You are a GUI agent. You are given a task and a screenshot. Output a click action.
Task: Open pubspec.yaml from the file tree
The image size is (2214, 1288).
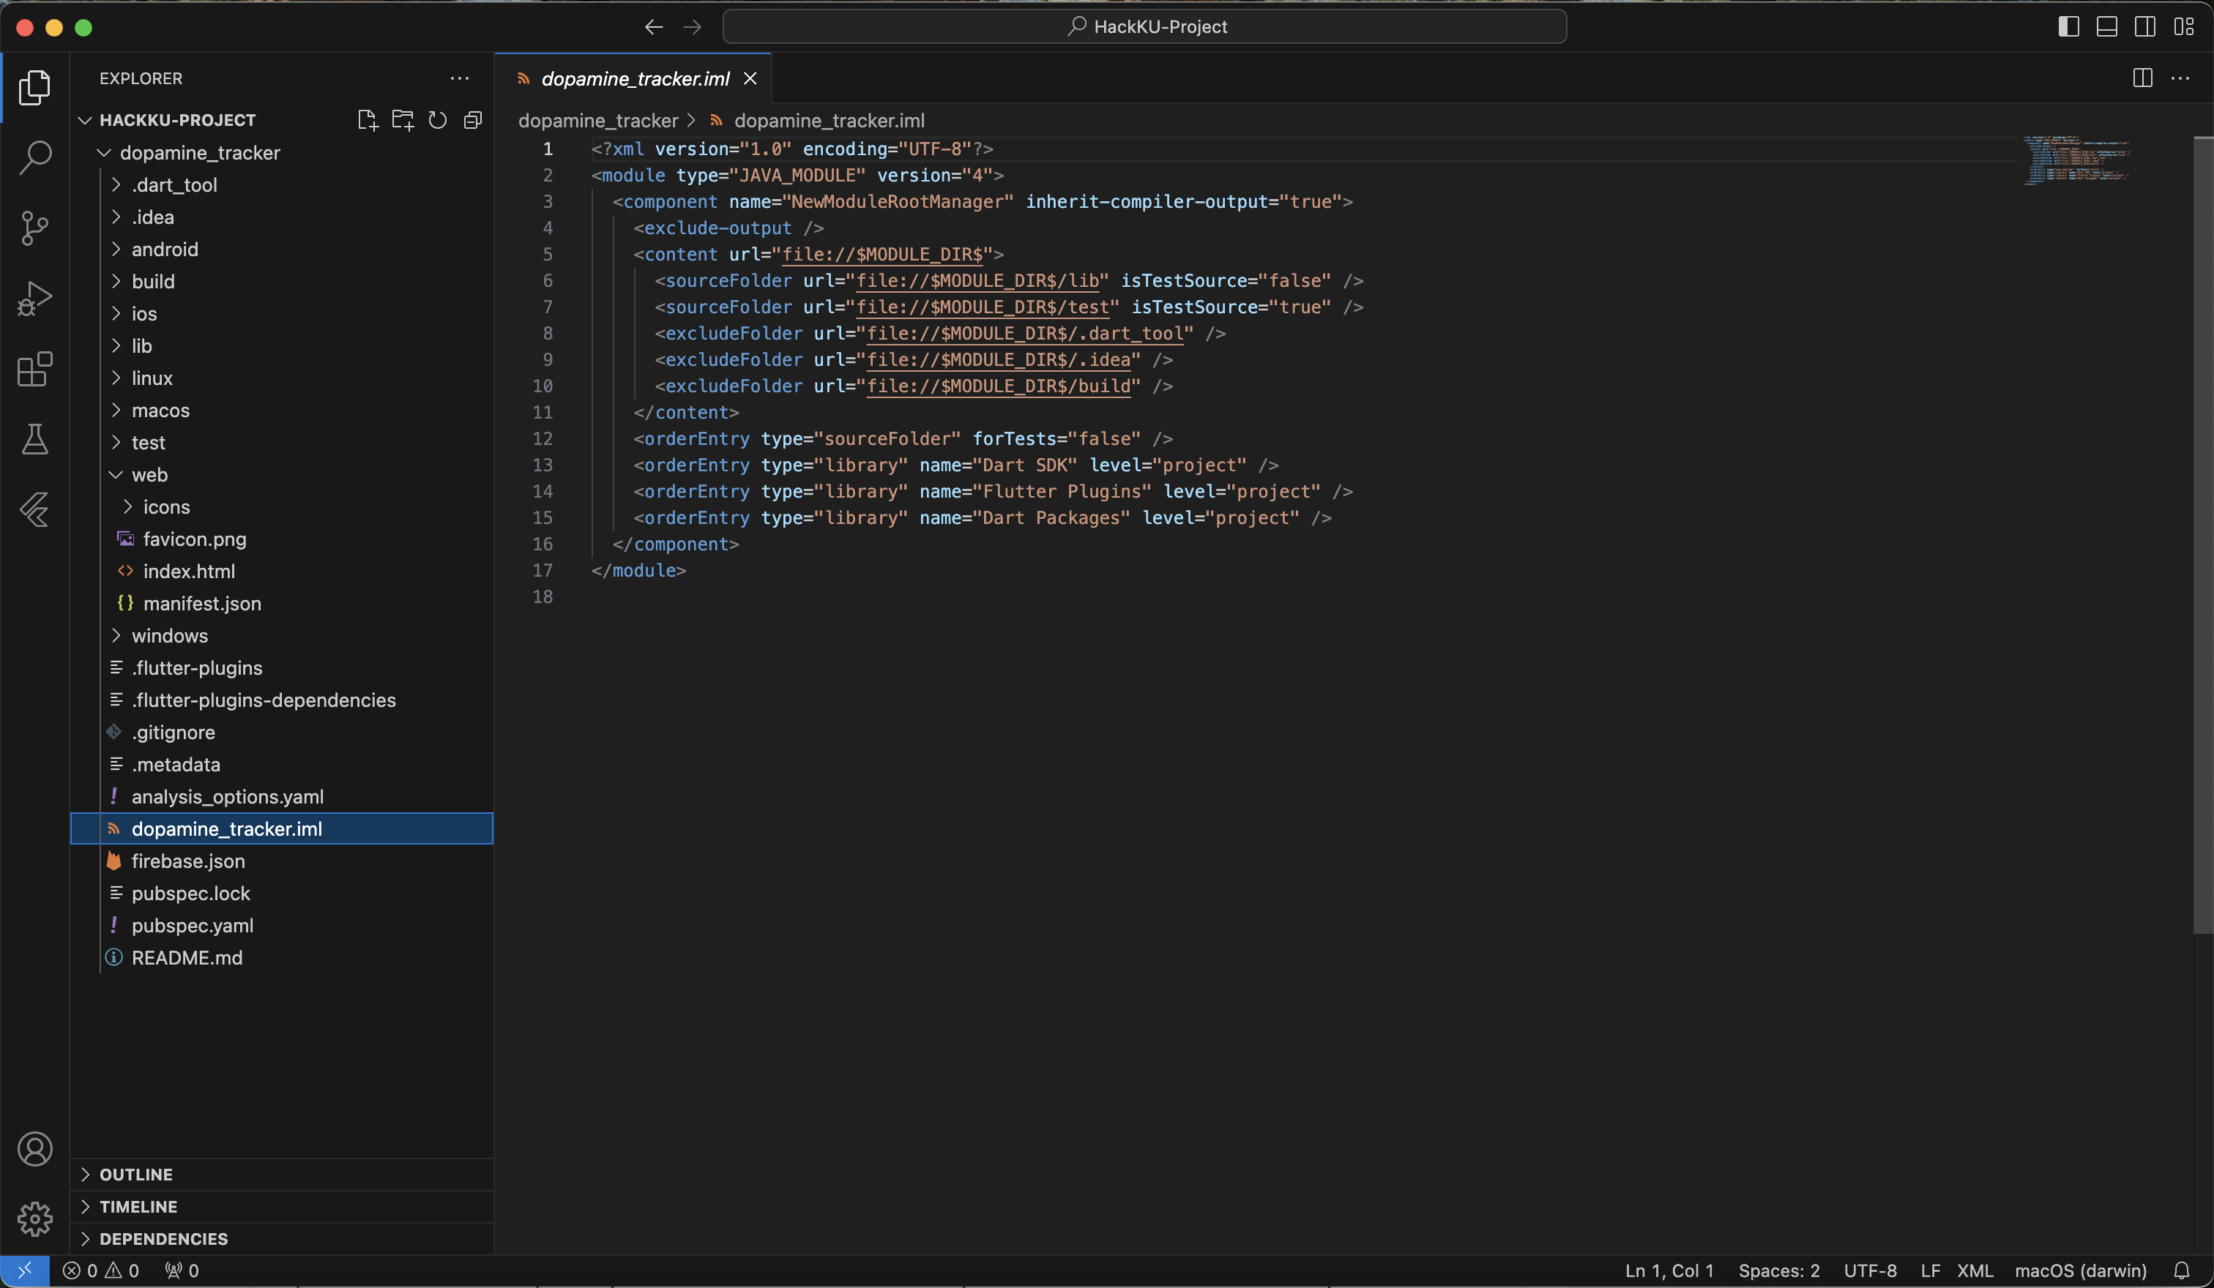tap(193, 926)
